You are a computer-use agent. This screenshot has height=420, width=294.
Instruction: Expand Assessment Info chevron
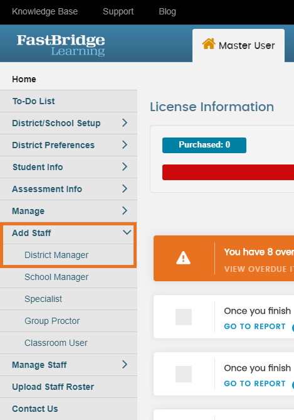pos(125,189)
